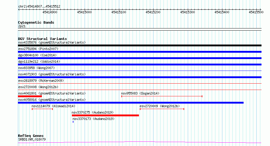Open nsv3370173 (Audano2019) label
The height and width of the screenshot is (146, 270).
(93, 119)
